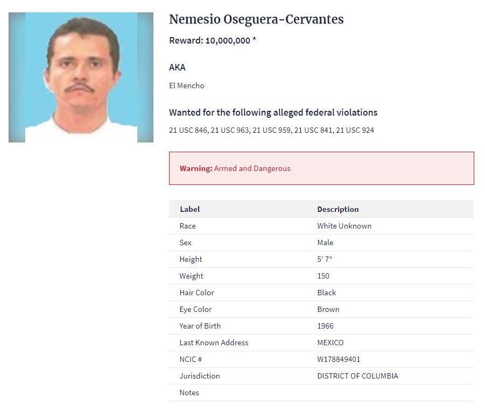Click the DISTRICT OF COLUMBIA jurisdiction value
This screenshot has width=485, height=413.
click(357, 376)
